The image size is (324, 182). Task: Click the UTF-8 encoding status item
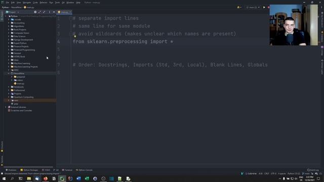tap(273, 173)
